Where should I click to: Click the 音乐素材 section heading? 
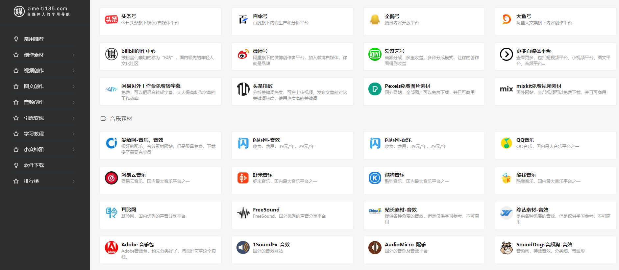click(x=121, y=119)
